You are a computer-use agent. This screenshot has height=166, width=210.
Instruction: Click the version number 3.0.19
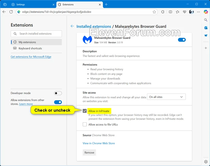(120, 43)
